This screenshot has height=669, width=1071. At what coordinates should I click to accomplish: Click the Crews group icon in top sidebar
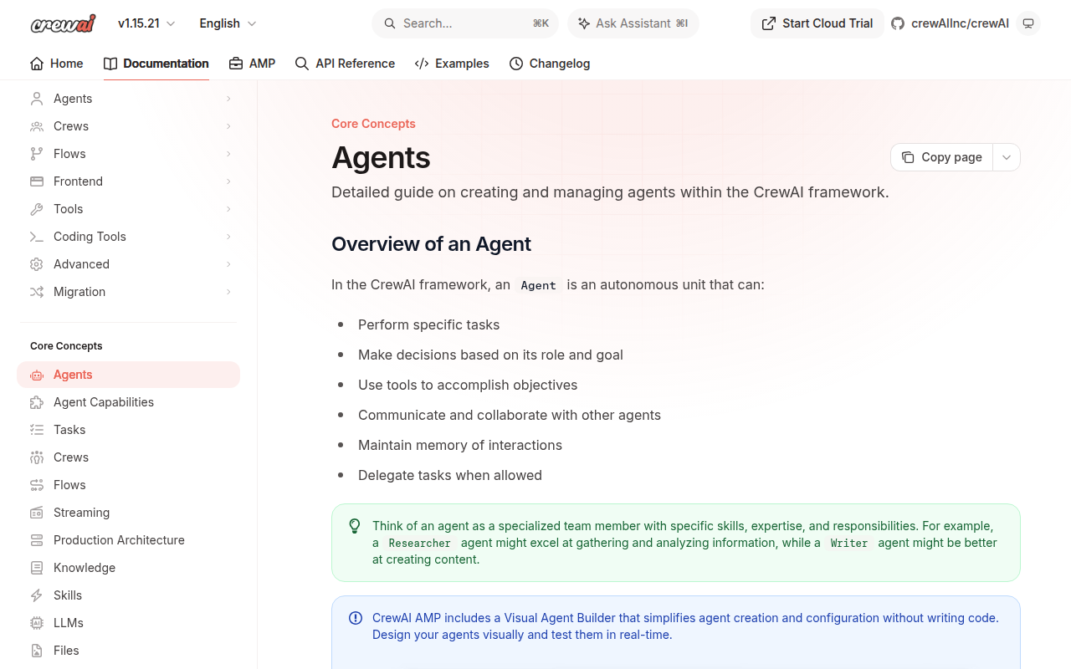[x=37, y=126]
